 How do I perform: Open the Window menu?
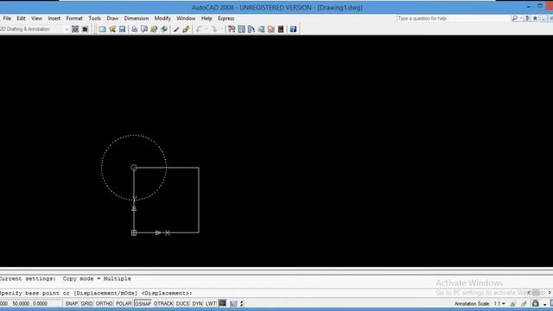point(186,18)
